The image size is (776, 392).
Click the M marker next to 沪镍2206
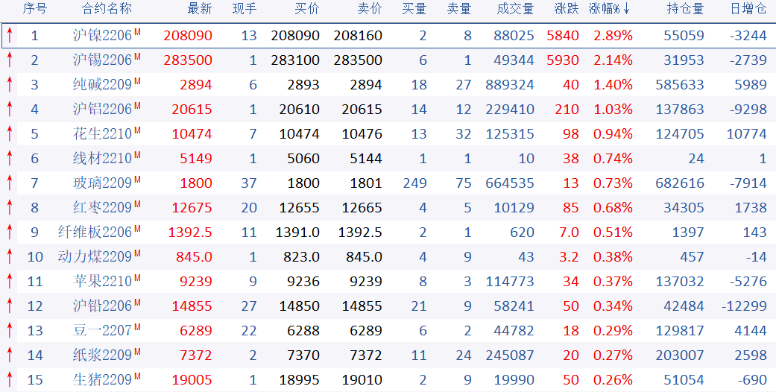point(137,33)
